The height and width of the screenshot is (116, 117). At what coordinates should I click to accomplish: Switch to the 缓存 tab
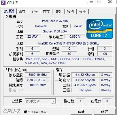[x=22, y=11]
